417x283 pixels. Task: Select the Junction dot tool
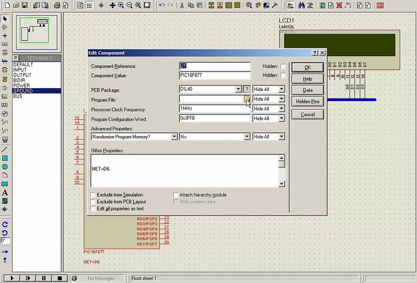[x=5, y=36]
